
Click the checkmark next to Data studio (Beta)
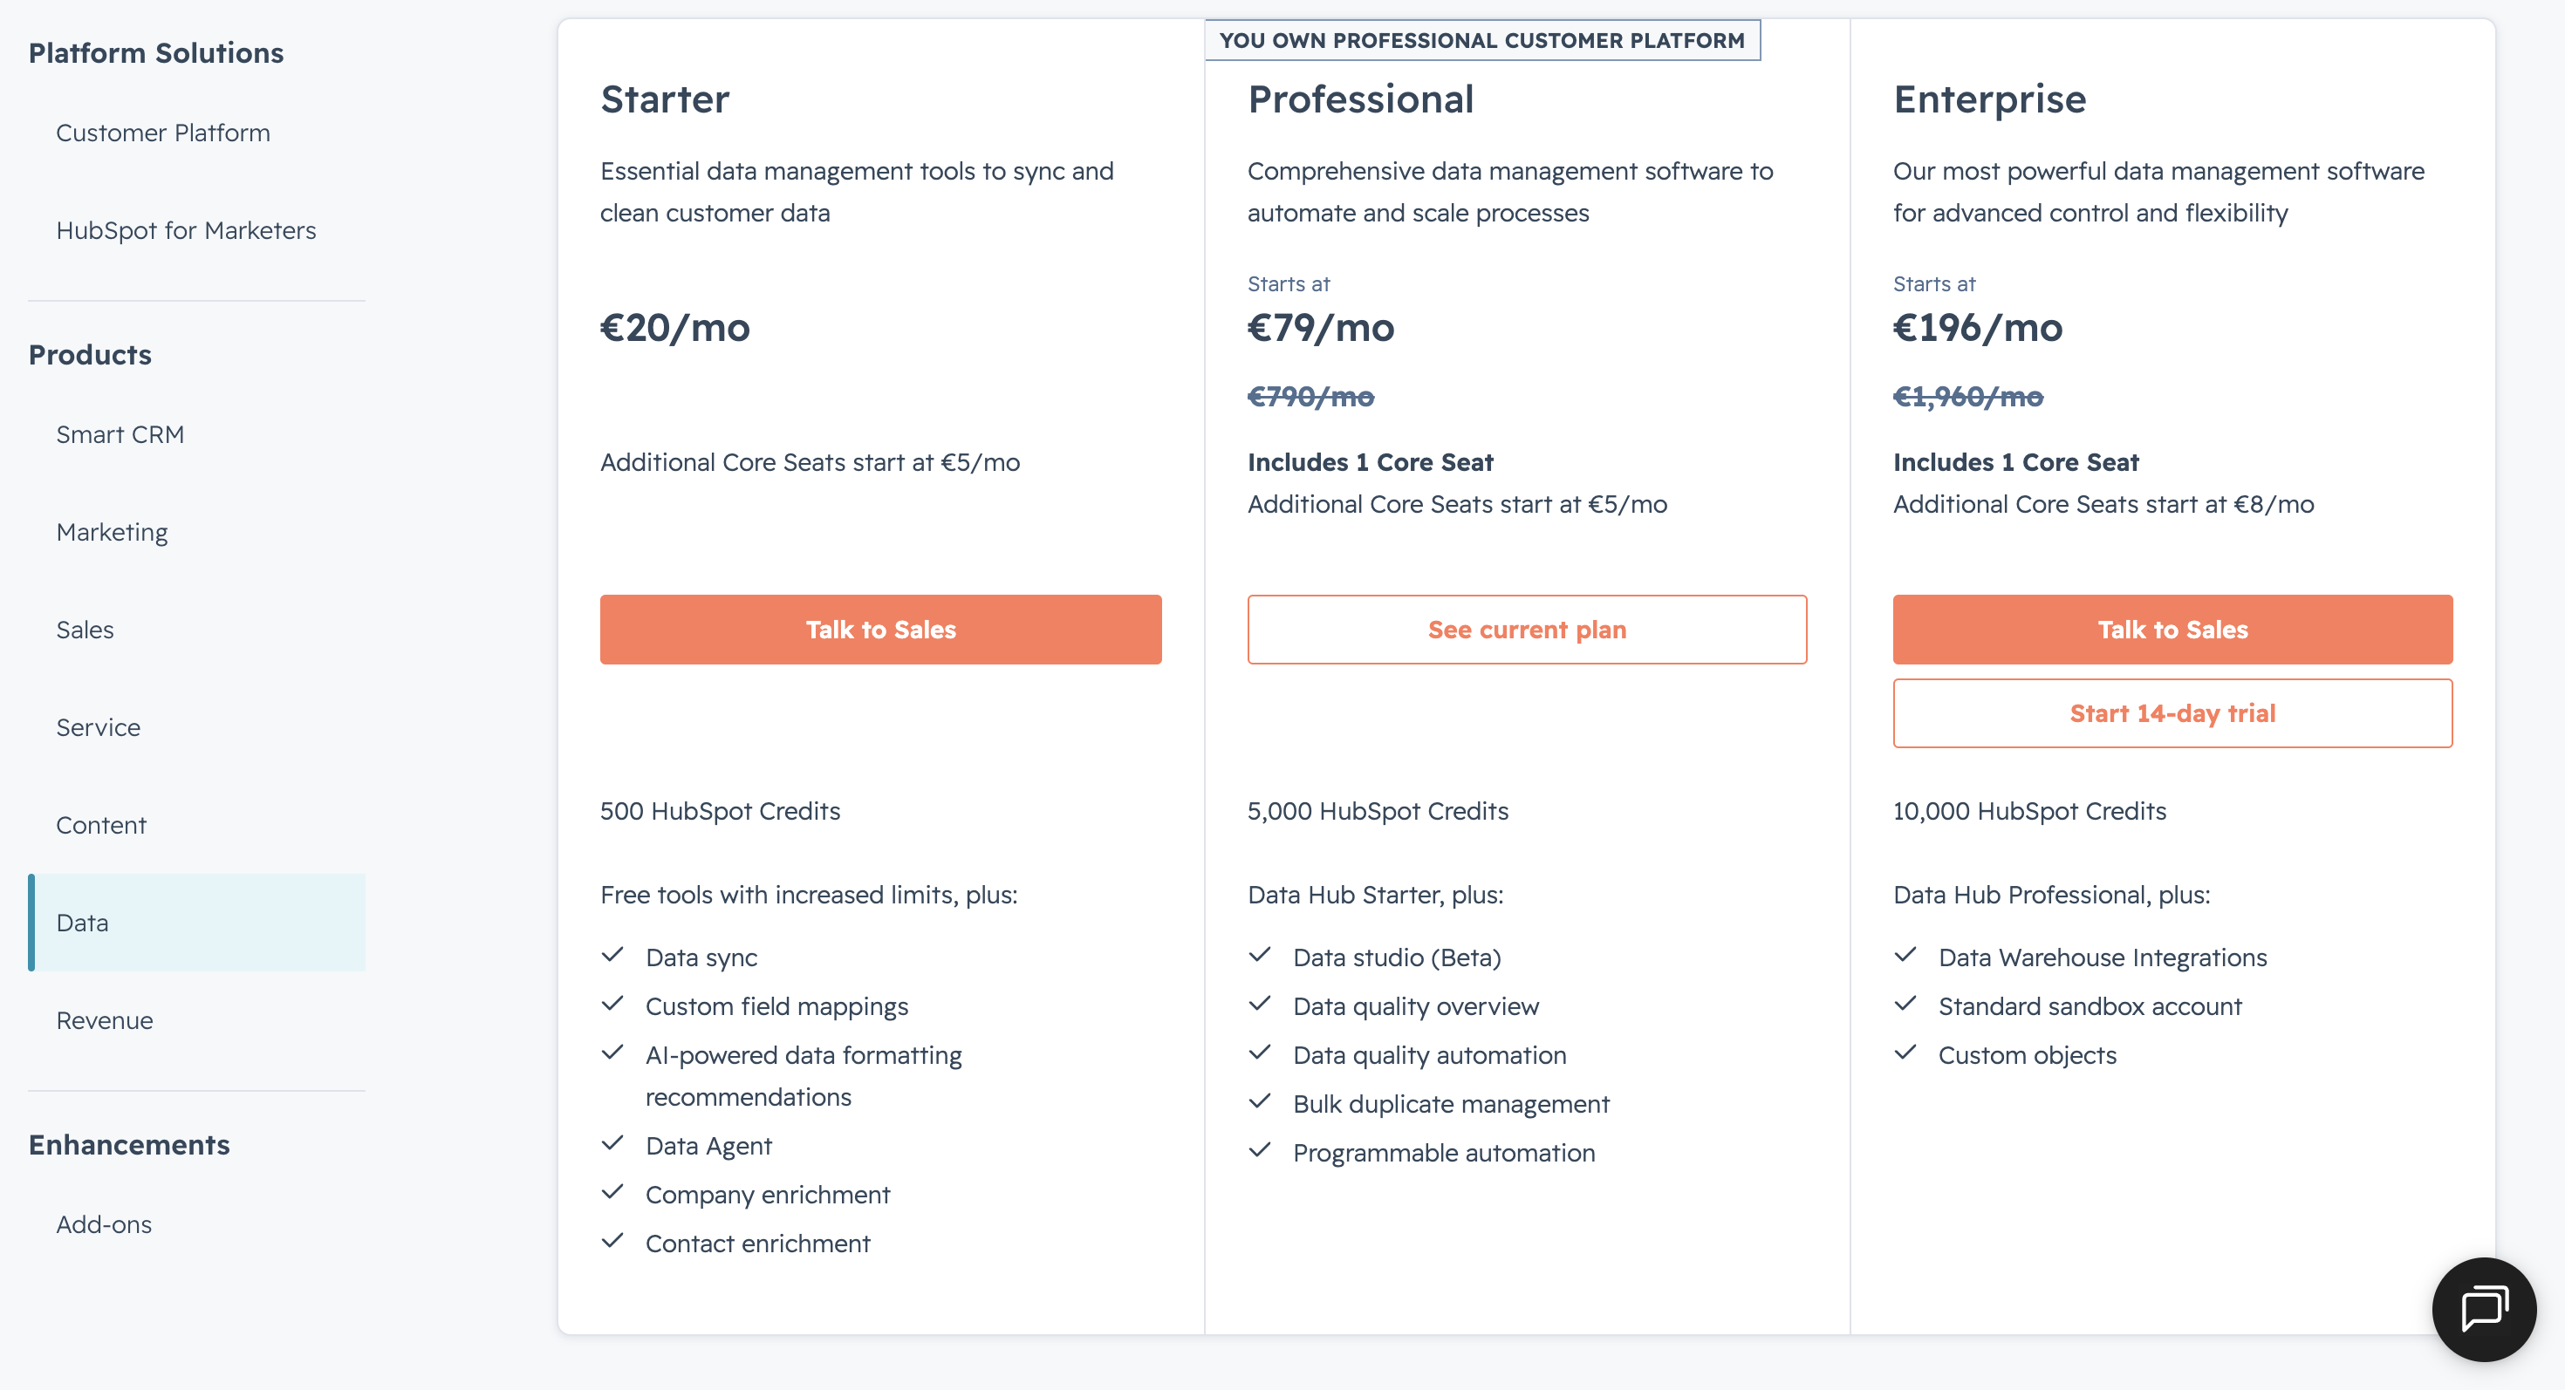pyautogui.click(x=1260, y=955)
